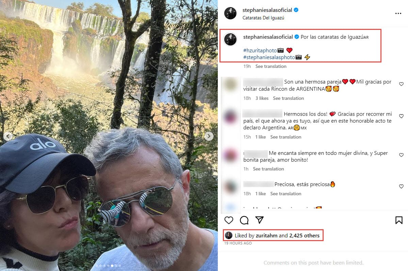Go back to the previous carousel photo

(x=8, y=136)
